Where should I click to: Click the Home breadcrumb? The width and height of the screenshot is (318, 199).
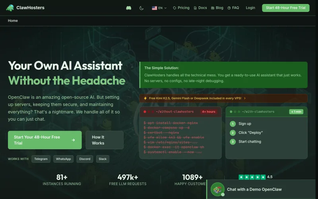[x=13, y=21]
